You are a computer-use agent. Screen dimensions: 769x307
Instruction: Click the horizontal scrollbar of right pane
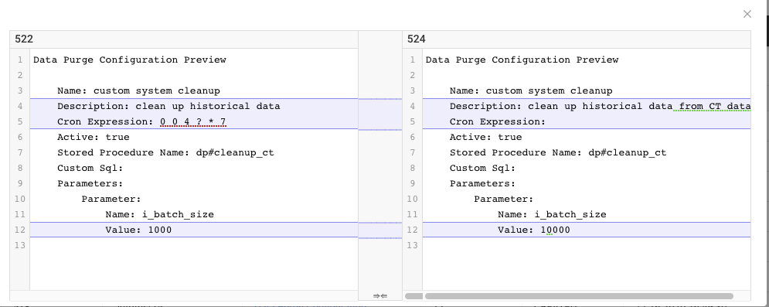pyautogui.click(x=579, y=296)
